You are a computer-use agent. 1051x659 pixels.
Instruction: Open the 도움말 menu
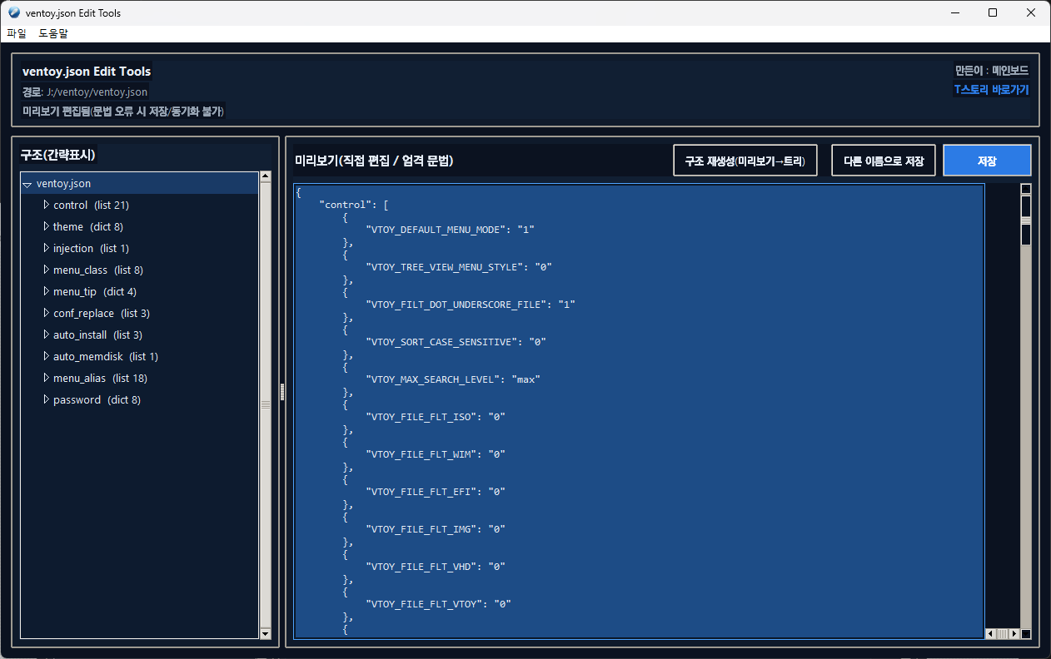click(x=53, y=33)
